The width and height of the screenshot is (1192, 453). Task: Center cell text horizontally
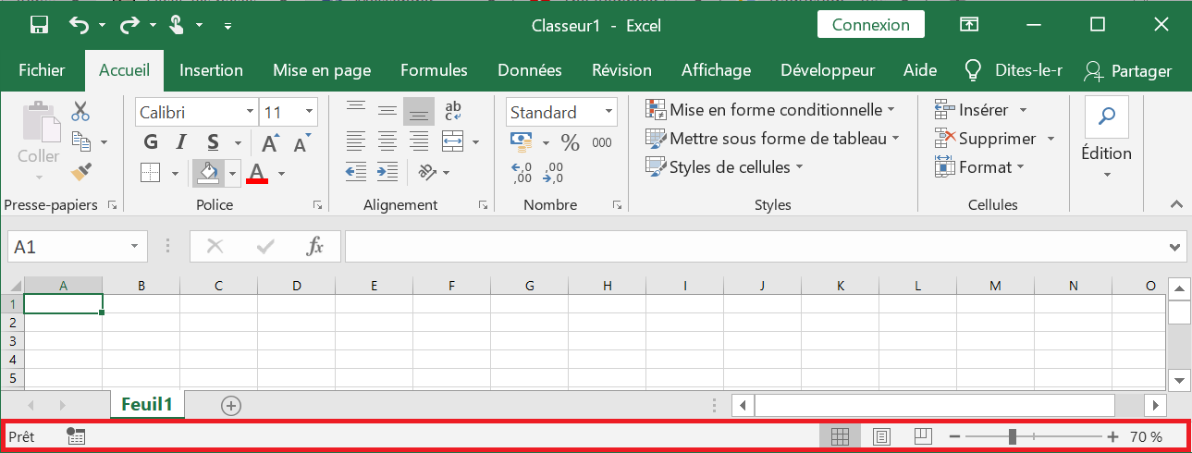[x=387, y=141]
